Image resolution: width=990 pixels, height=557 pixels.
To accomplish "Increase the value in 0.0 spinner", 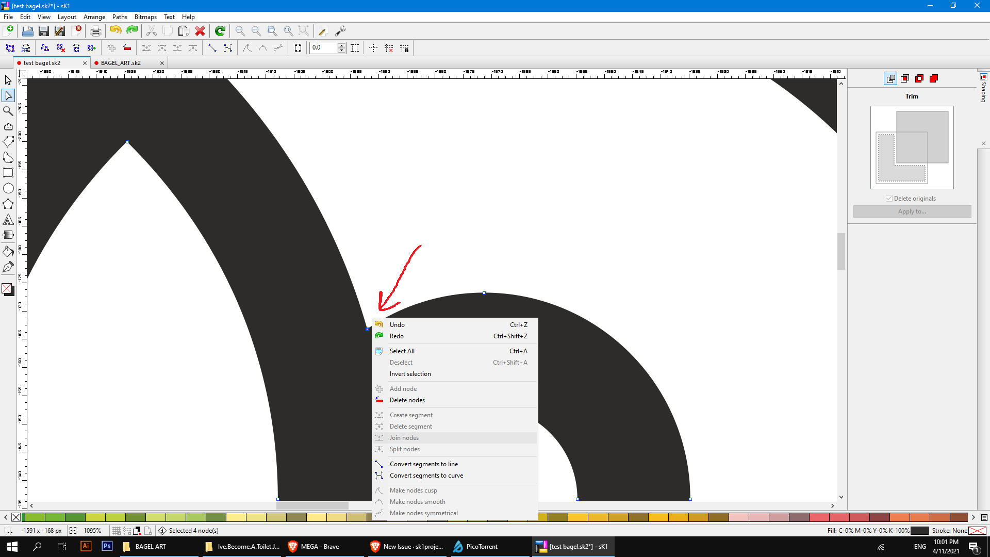I will coord(341,45).
